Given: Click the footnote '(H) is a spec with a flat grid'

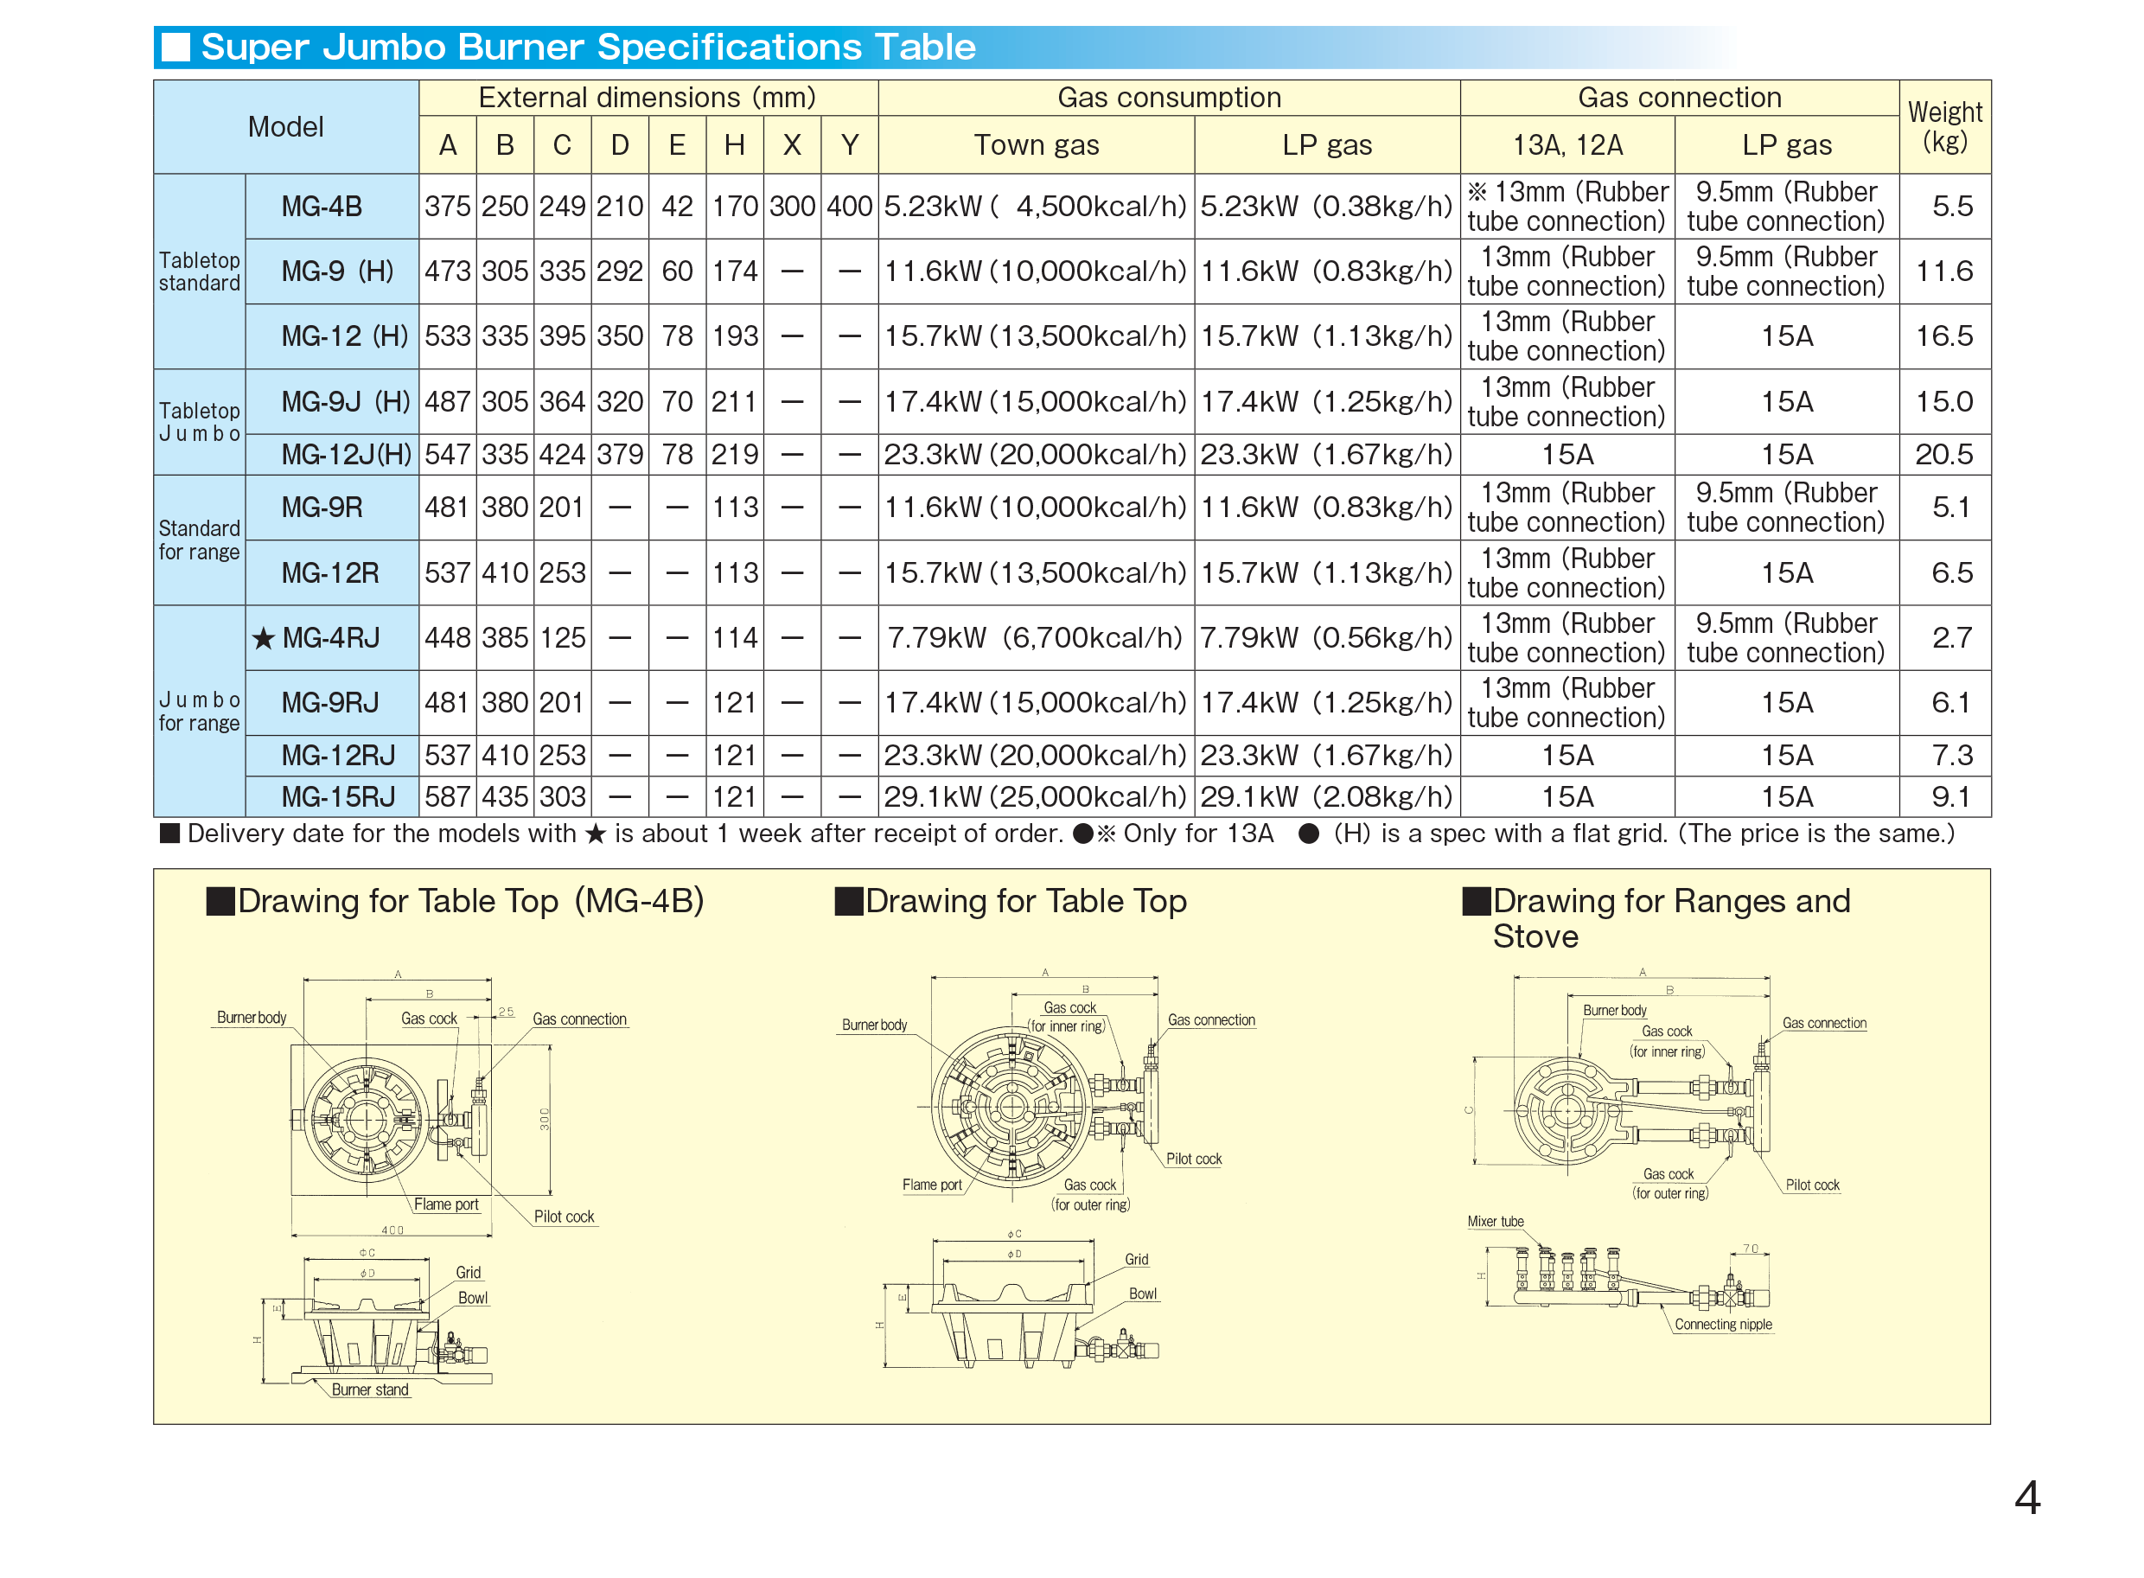Looking at the screenshot, I should (1499, 834).
